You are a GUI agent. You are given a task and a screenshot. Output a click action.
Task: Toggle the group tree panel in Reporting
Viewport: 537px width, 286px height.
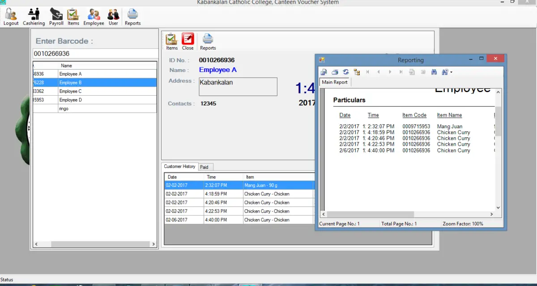click(x=357, y=72)
